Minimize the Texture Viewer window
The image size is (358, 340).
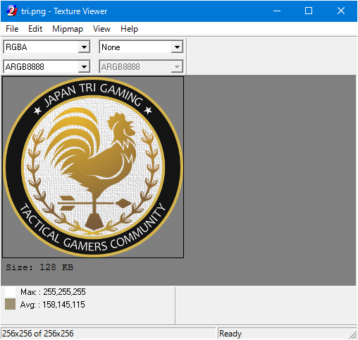[277, 11]
